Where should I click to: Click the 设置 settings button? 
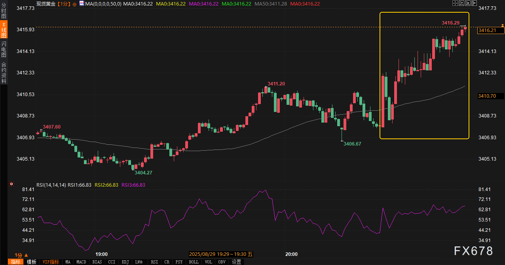pos(236,262)
